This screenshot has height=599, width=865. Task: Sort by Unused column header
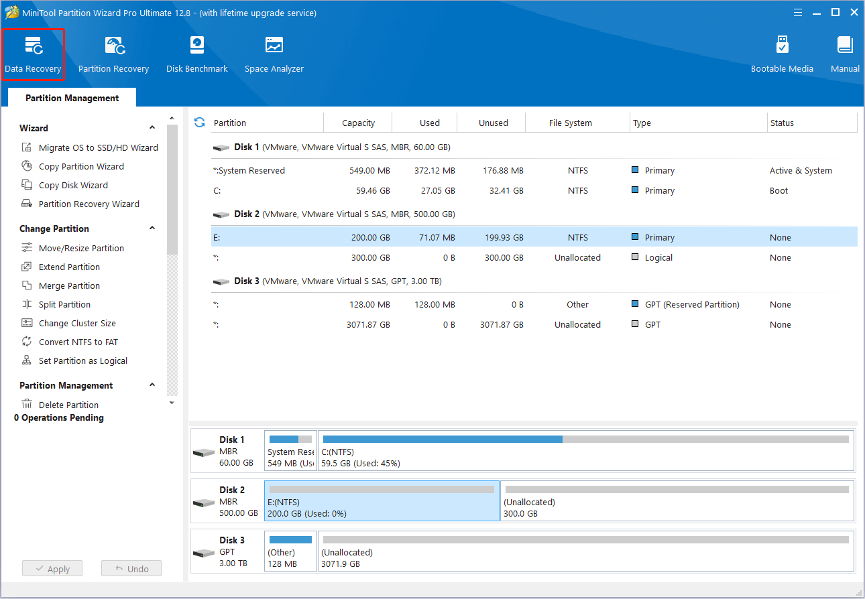click(492, 123)
